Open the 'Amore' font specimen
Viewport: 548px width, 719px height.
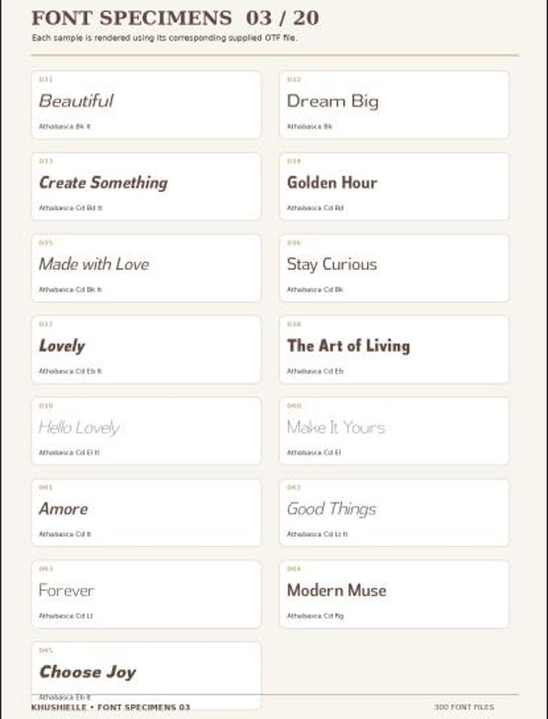coord(146,512)
